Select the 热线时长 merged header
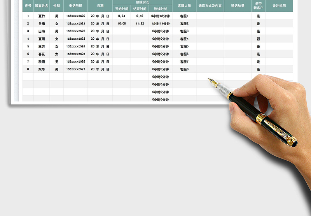This screenshot has width=311, height=216. tap(142, 2)
